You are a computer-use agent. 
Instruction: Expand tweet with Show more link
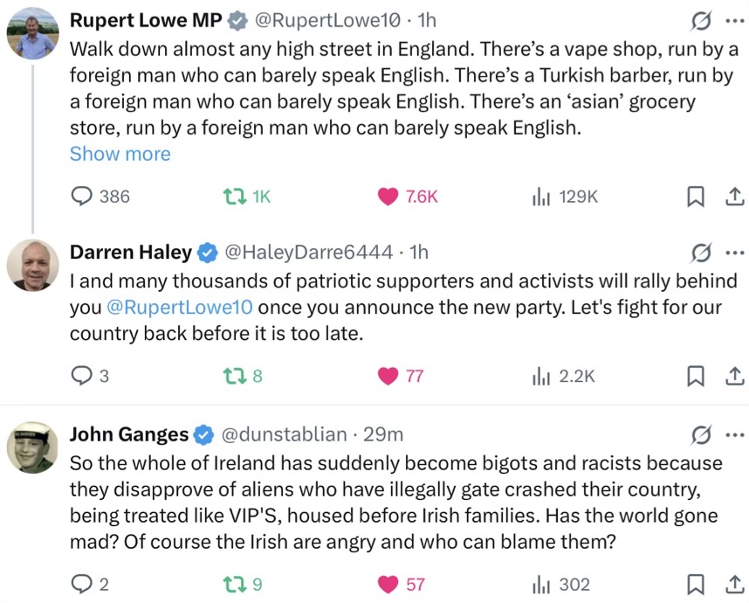pyautogui.click(x=120, y=154)
